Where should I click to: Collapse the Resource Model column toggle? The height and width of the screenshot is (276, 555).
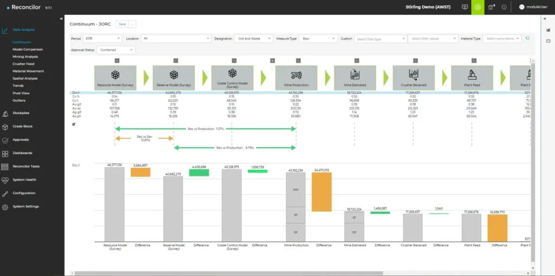[117, 61]
